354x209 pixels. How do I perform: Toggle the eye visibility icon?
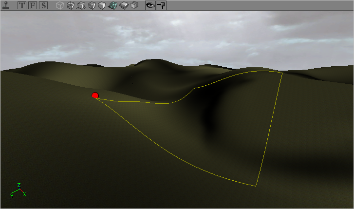tap(150, 6)
